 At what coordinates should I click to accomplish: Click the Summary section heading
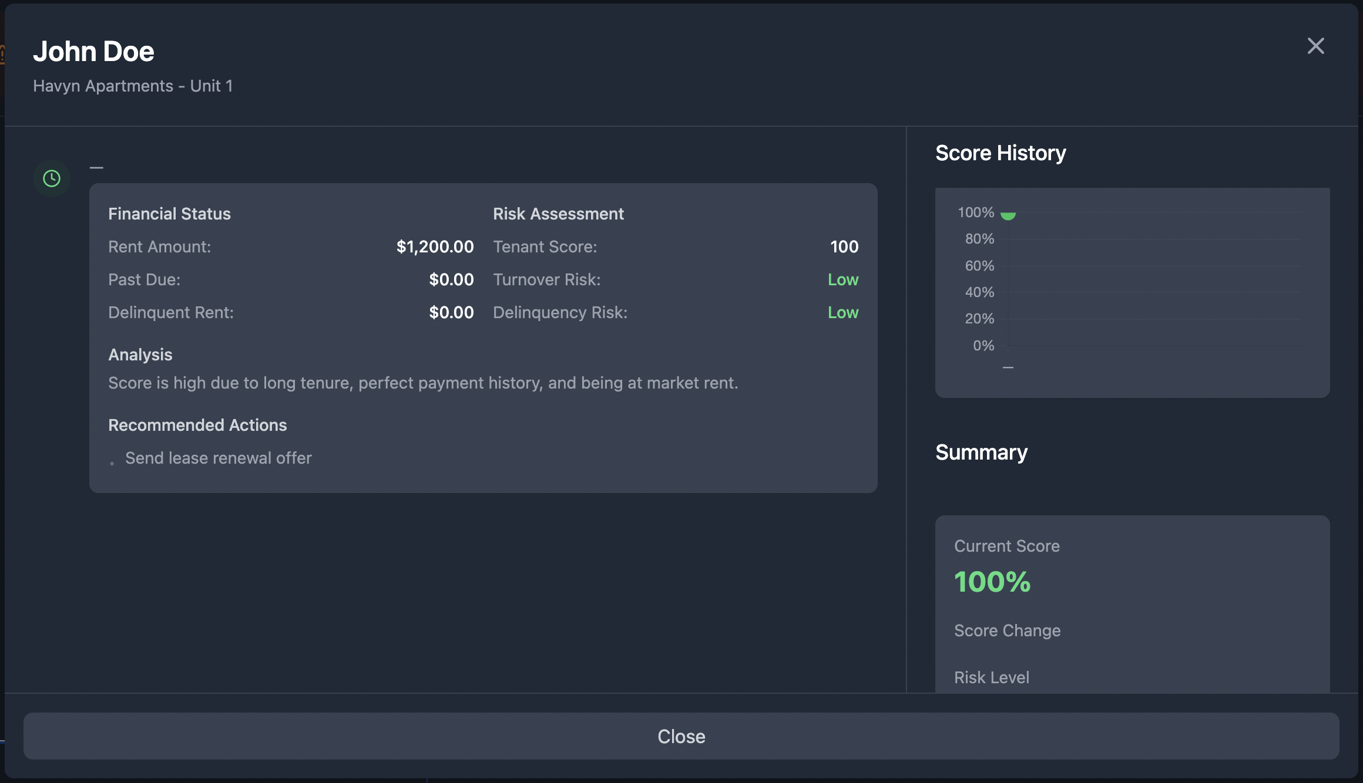pyautogui.click(x=981, y=452)
